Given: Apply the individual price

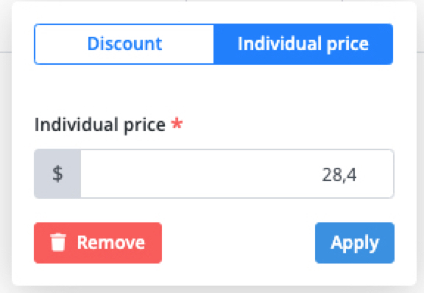Looking at the screenshot, I should [355, 243].
